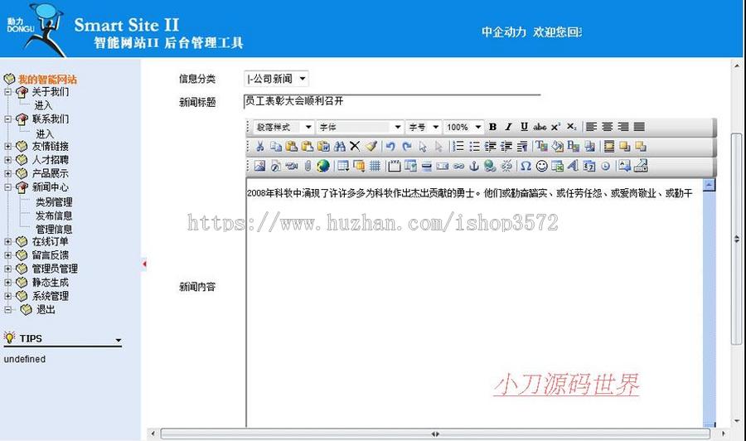Click inside the news content editor
The width and height of the screenshot is (746, 441).
(x=474, y=304)
